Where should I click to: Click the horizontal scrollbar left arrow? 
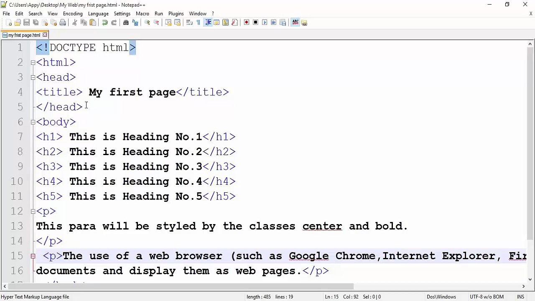tap(5, 286)
